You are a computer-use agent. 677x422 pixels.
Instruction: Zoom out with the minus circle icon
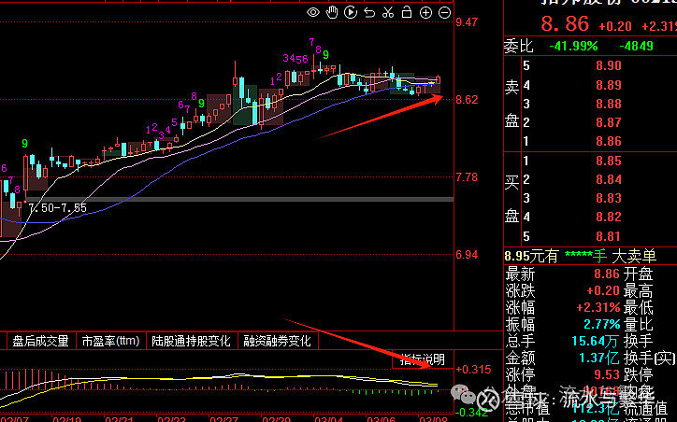[445, 13]
